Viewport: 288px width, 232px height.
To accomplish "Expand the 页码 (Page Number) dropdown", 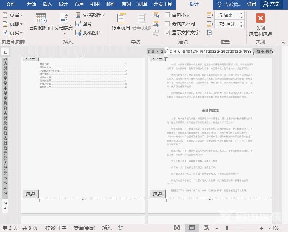I will [13, 33].
